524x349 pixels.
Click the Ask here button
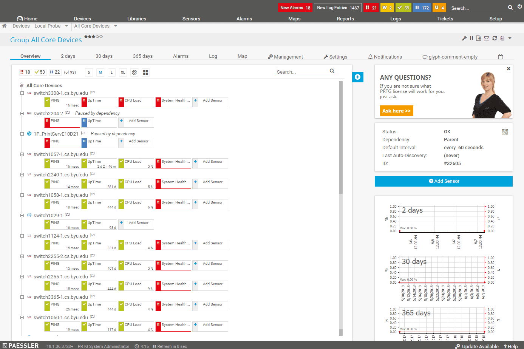[396, 111]
